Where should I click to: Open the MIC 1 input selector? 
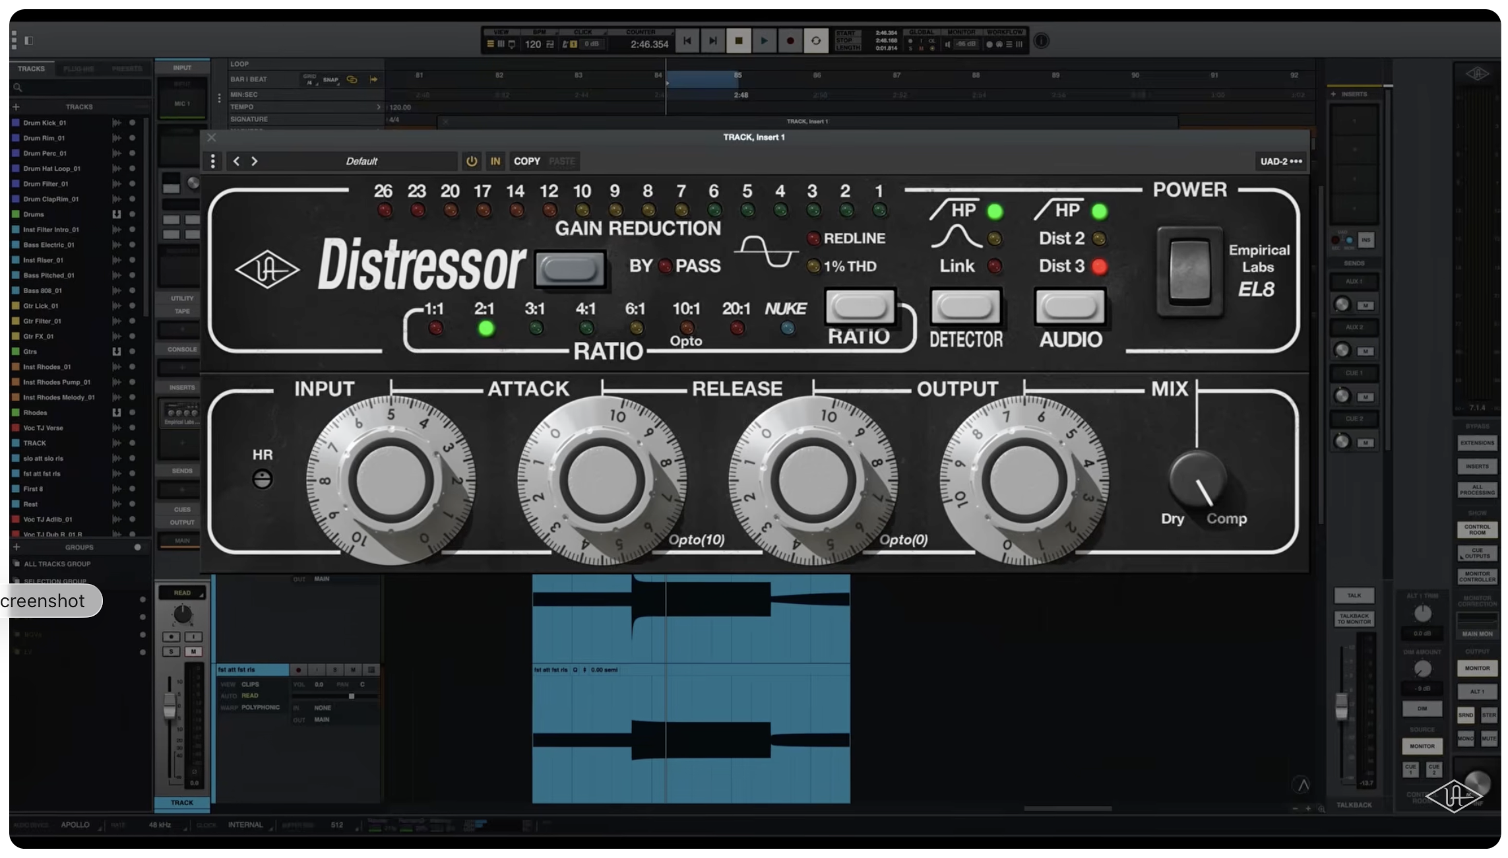coord(182,104)
